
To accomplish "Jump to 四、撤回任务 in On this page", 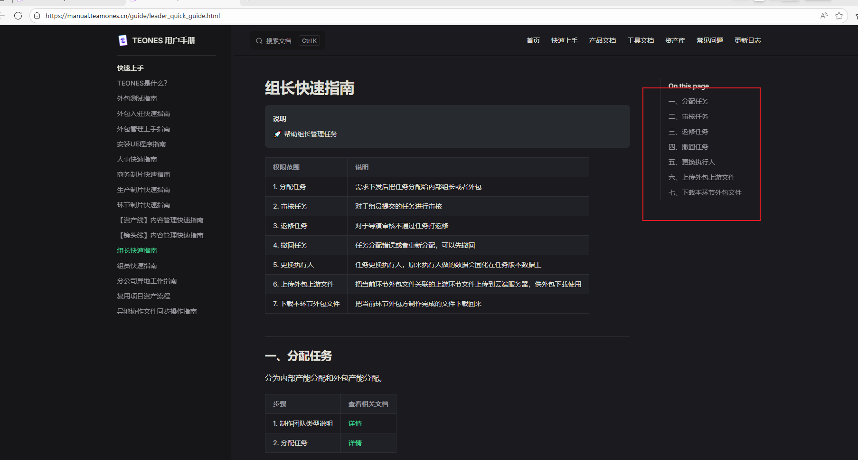I will tap(688, 147).
